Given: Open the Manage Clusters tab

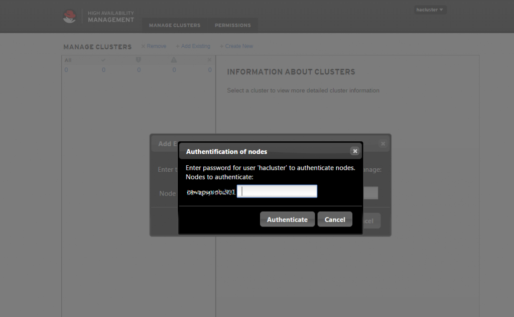Looking at the screenshot, I should [174, 25].
